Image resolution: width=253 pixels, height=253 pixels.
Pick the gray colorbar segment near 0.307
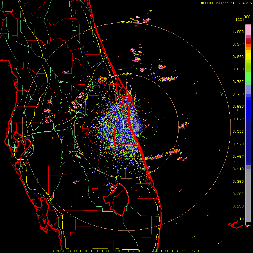248,195
